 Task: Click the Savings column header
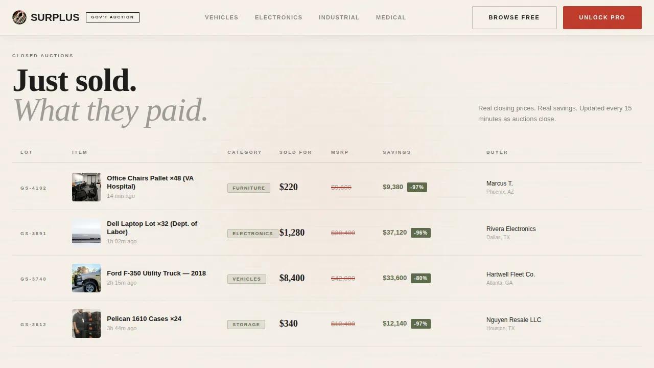(x=396, y=152)
